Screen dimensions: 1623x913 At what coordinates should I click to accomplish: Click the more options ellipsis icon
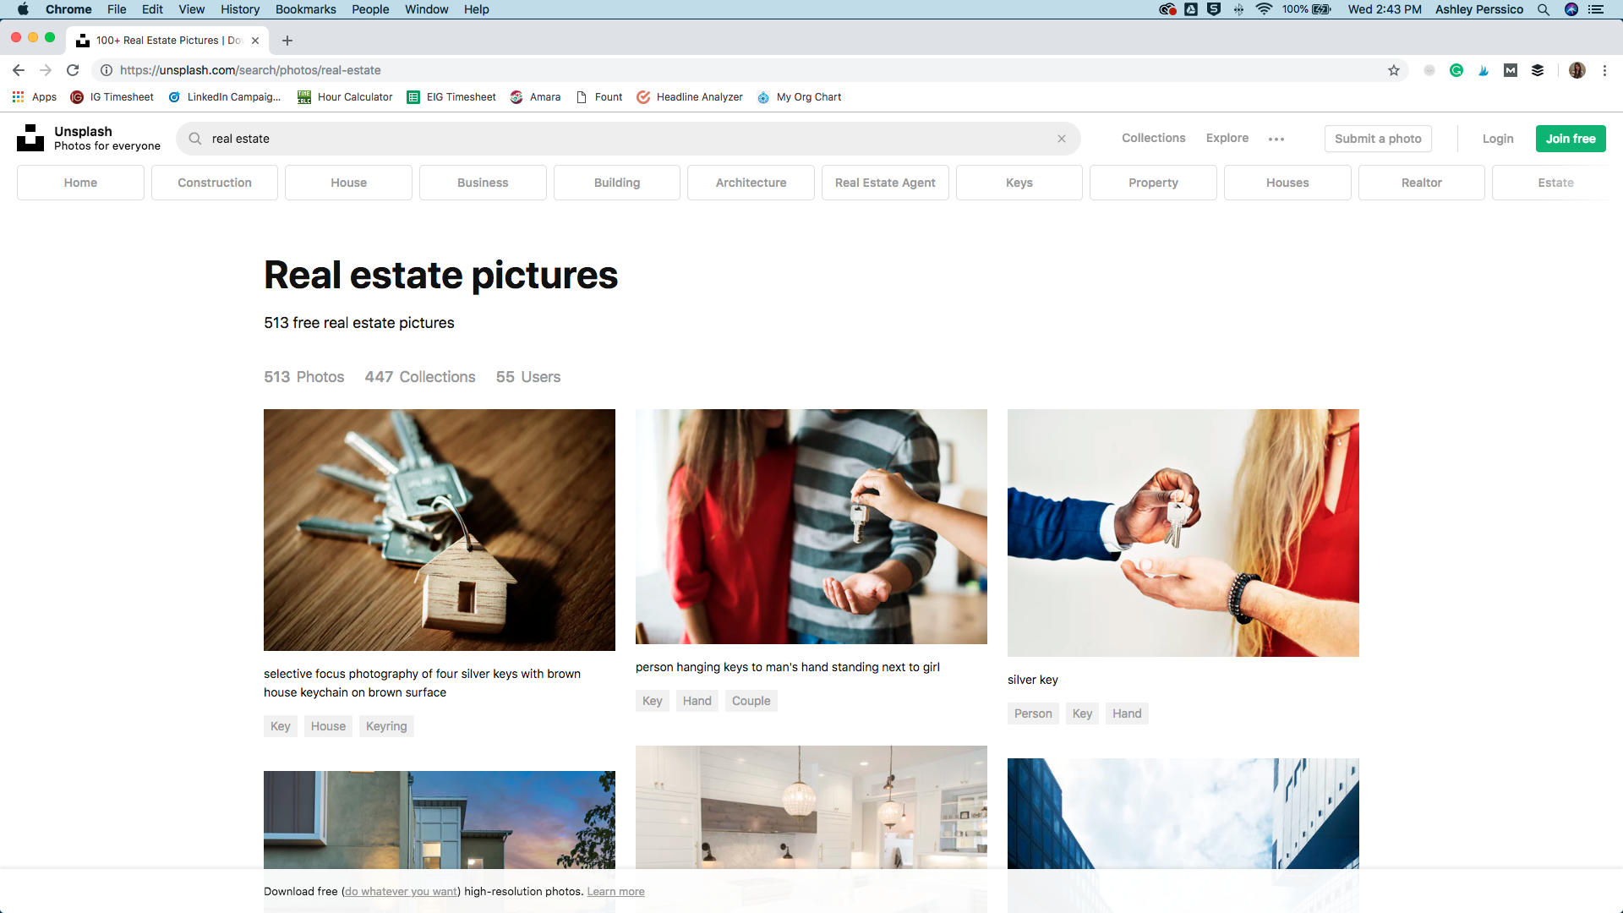tap(1276, 139)
